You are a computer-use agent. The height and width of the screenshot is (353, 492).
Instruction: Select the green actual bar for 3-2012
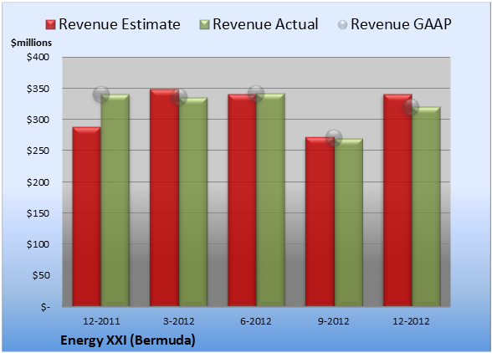point(193,202)
